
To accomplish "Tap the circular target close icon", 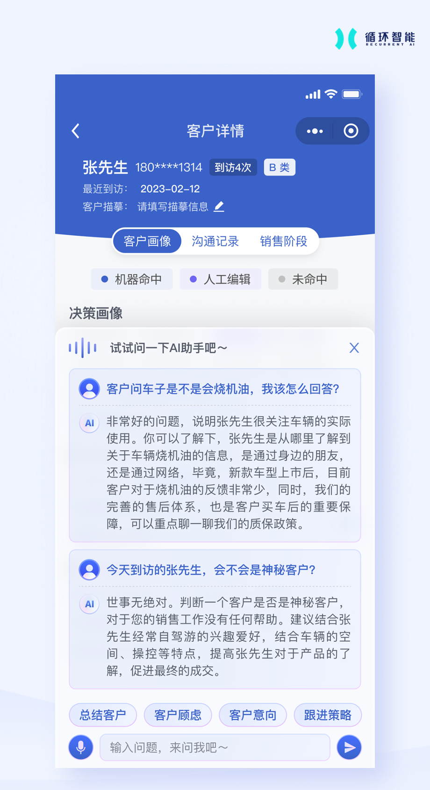I will point(351,131).
